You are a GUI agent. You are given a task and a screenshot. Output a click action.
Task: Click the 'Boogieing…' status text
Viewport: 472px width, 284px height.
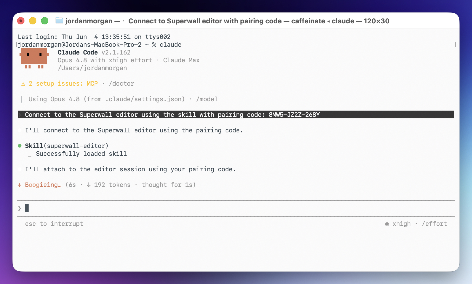pos(43,185)
